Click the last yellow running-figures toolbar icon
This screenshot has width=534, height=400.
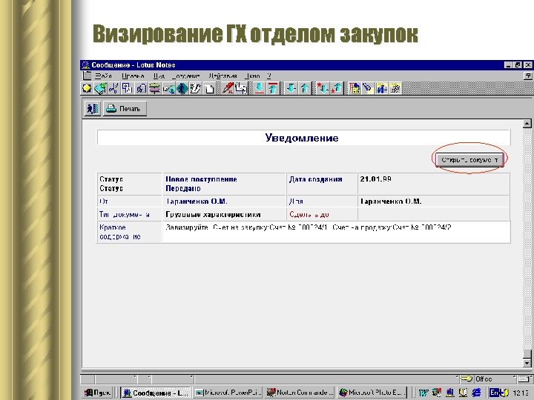[395, 88]
